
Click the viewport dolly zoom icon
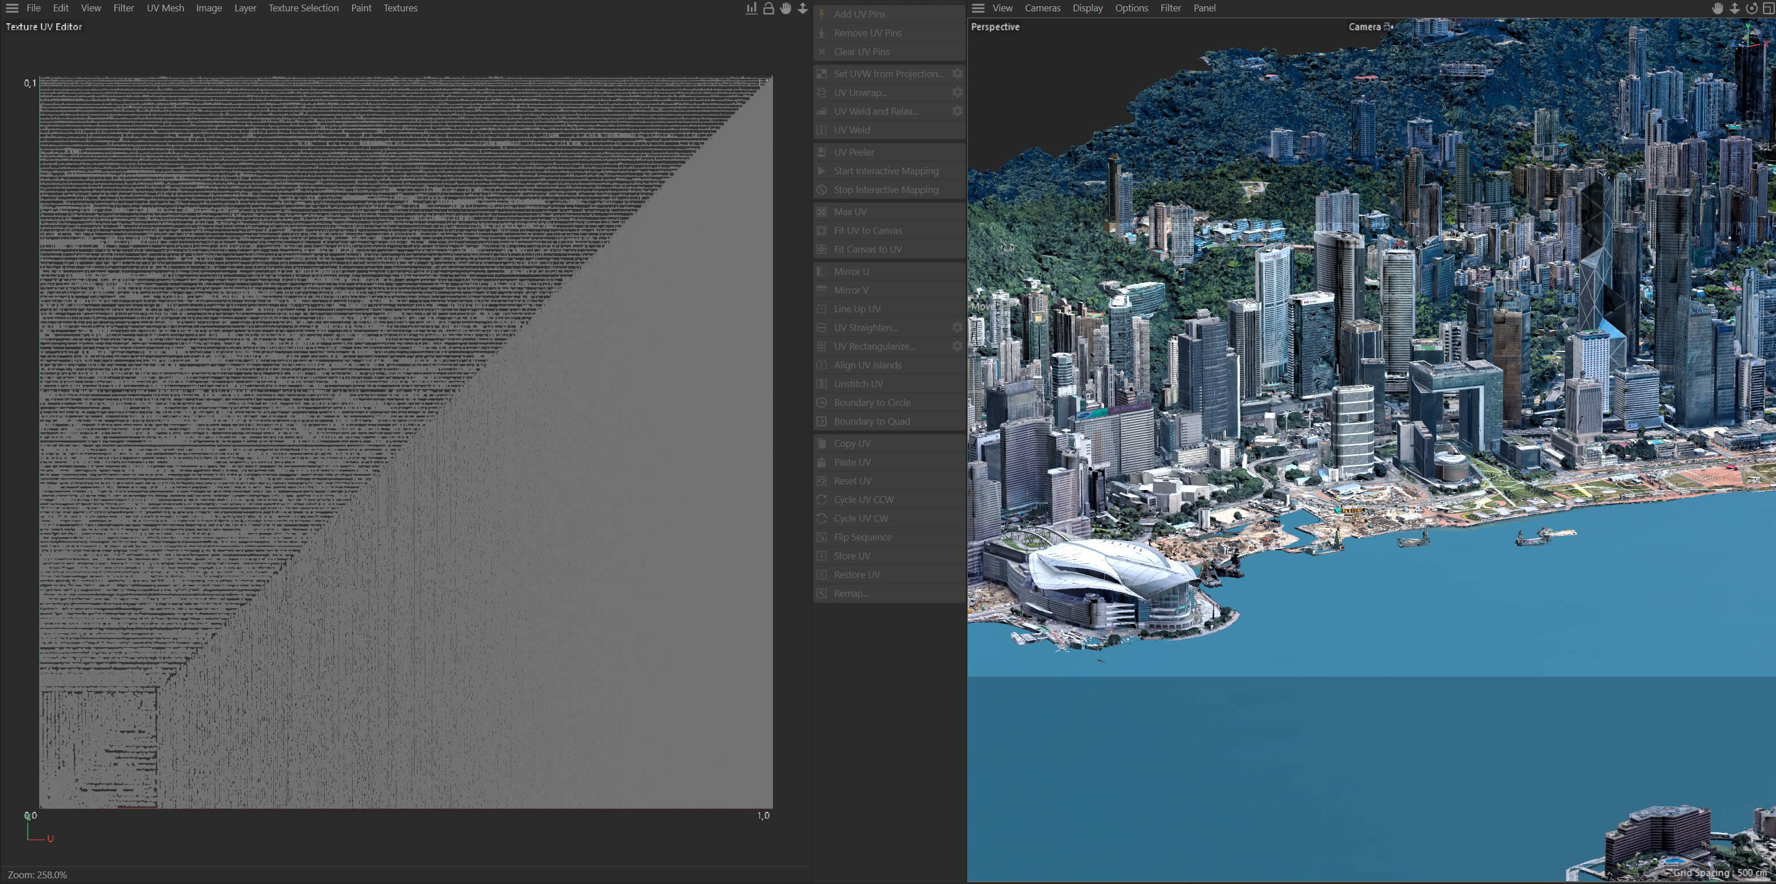click(1735, 9)
